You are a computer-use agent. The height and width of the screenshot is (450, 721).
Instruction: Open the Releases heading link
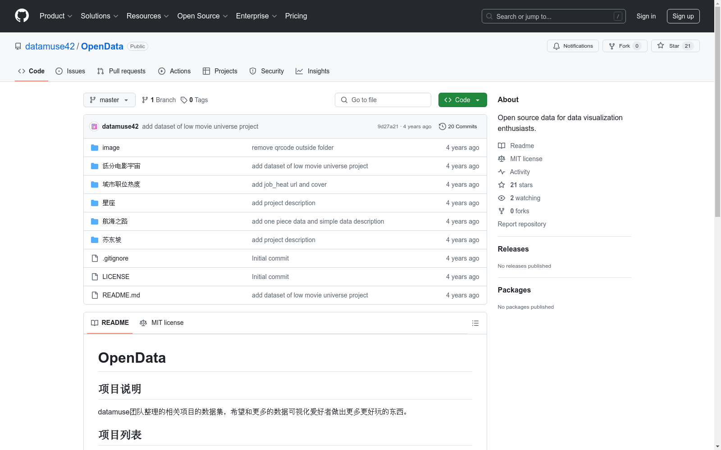[513, 249]
